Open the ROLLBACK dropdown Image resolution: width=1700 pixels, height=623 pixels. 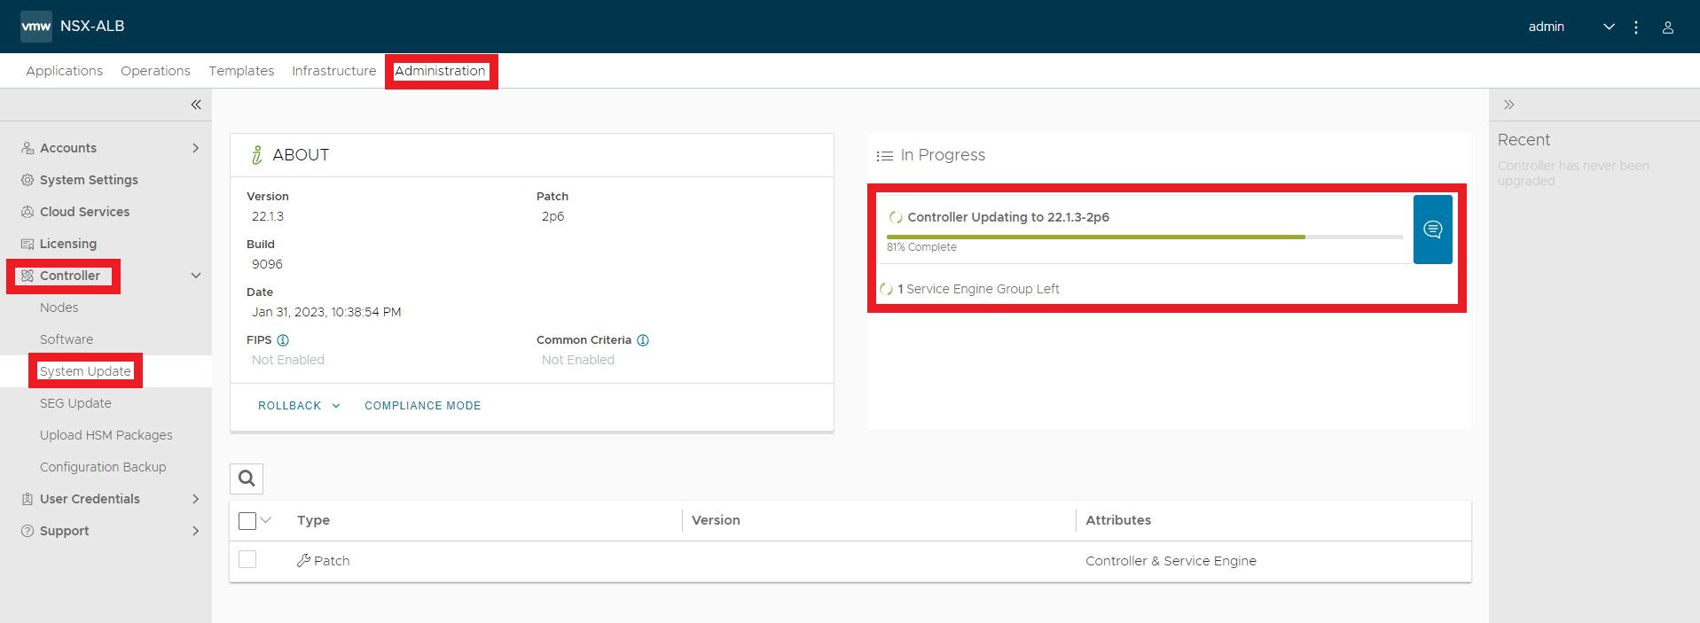pos(299,406)
